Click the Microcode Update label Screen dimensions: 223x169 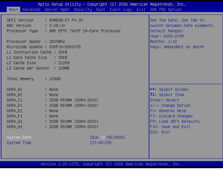click(25, 47)
